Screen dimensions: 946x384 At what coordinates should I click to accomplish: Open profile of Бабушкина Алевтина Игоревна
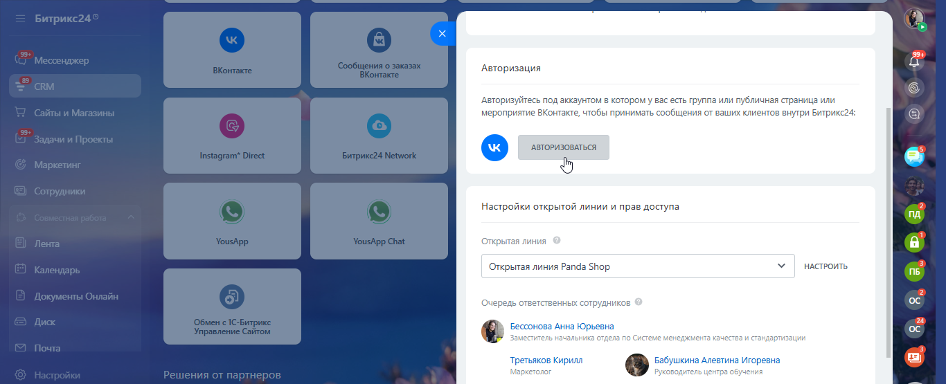pyautogui.click(x=717, y=360)
